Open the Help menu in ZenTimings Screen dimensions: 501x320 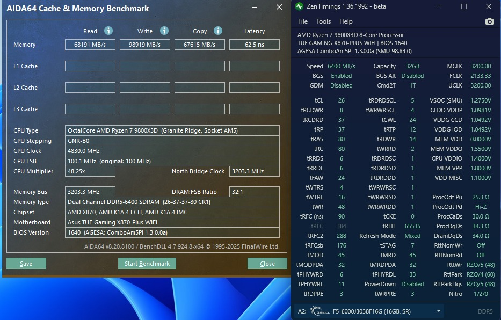point(346,21)
